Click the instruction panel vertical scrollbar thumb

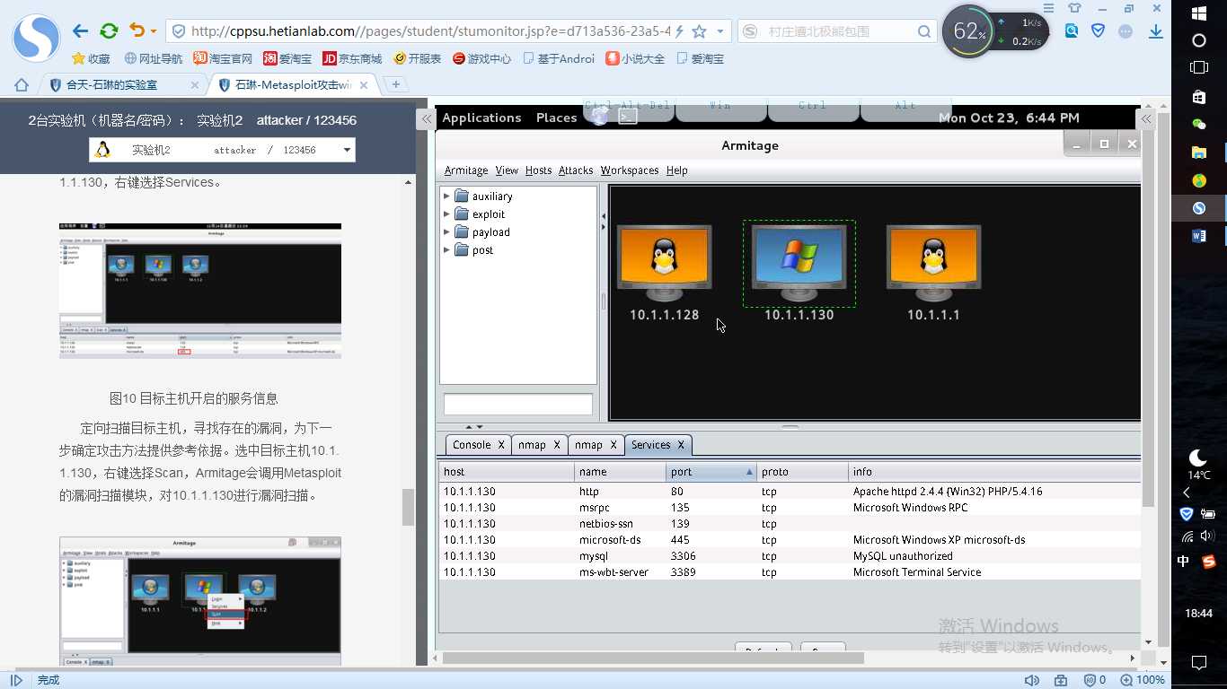pyautogui.click(x=408, y=507)
